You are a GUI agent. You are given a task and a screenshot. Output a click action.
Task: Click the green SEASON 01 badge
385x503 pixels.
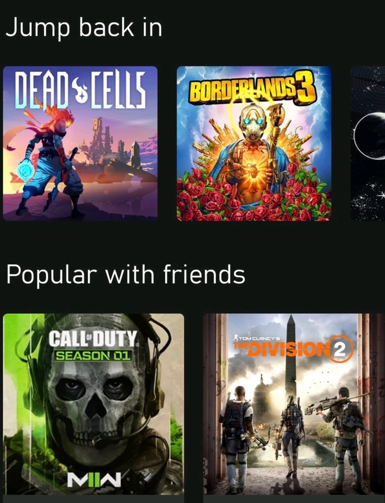pos(93,356)
